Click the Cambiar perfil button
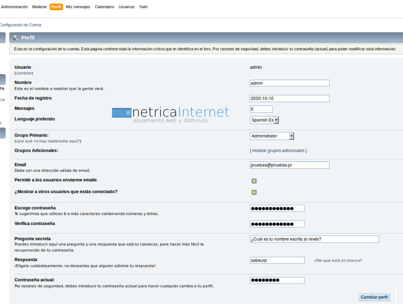Image resolution: width=403 pixels, height=304 pixels. coord(374,297)
